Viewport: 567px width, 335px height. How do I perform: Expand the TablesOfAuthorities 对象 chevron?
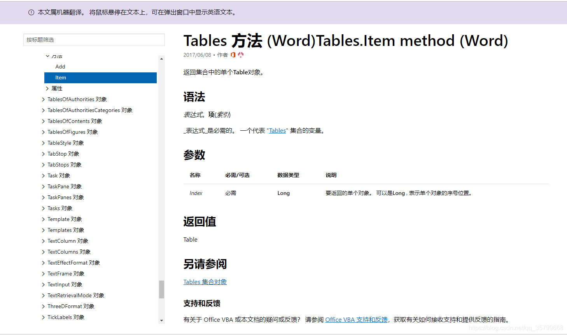click(x=43, y=99)
